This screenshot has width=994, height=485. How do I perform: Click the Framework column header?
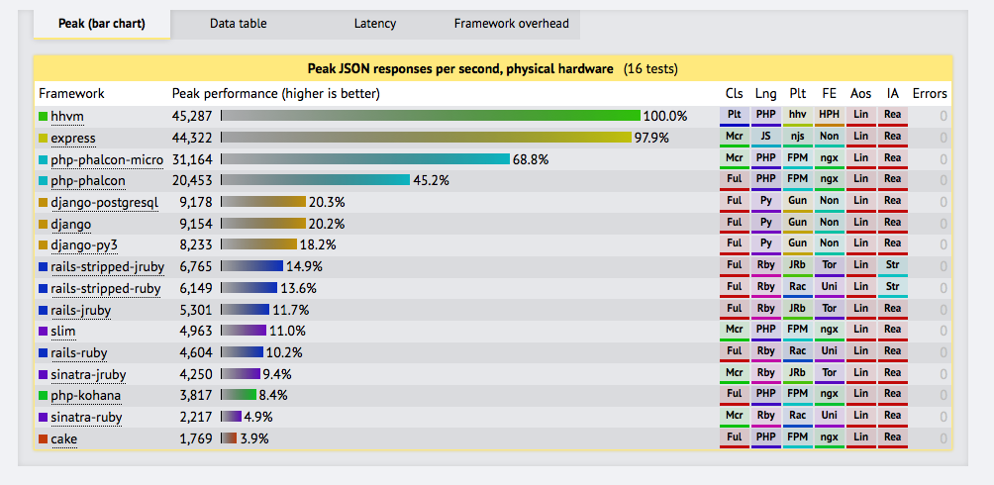click(71, 94)
